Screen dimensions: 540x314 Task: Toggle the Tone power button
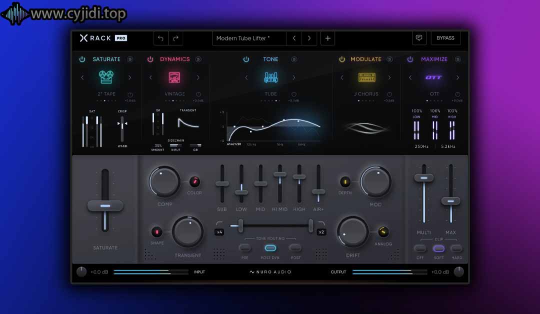pyautogui.click(x=246, y=59)
